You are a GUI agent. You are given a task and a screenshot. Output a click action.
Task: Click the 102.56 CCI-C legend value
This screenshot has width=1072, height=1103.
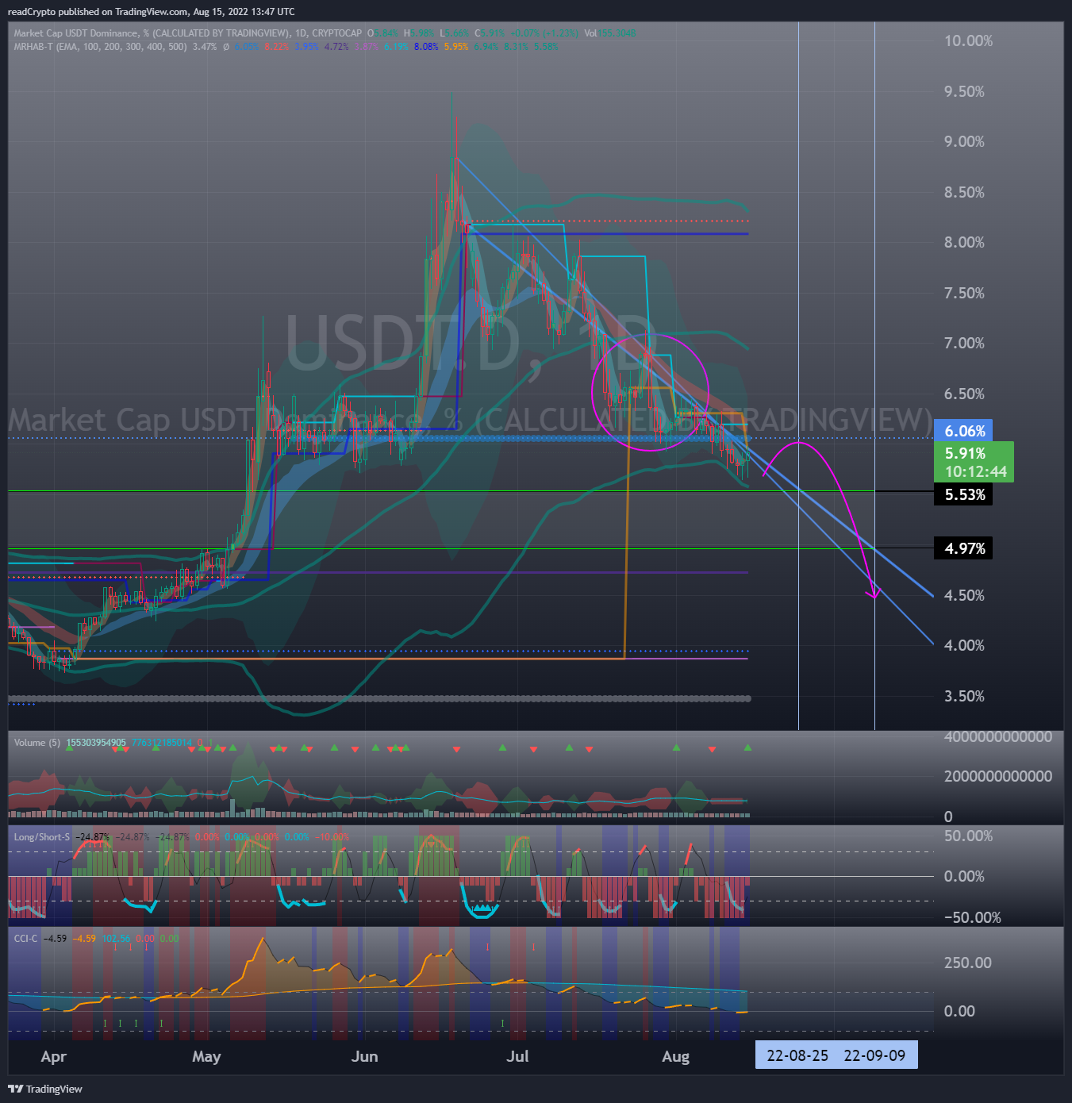click(116, 938)
